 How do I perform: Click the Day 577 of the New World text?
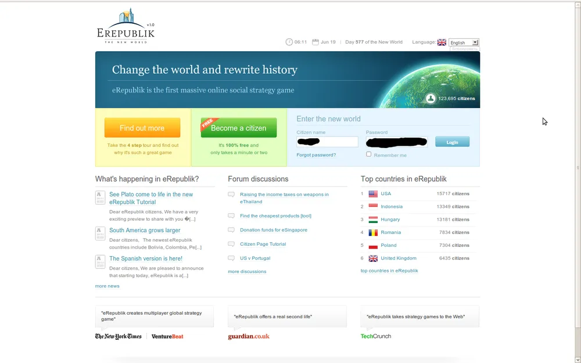point(374,42)
